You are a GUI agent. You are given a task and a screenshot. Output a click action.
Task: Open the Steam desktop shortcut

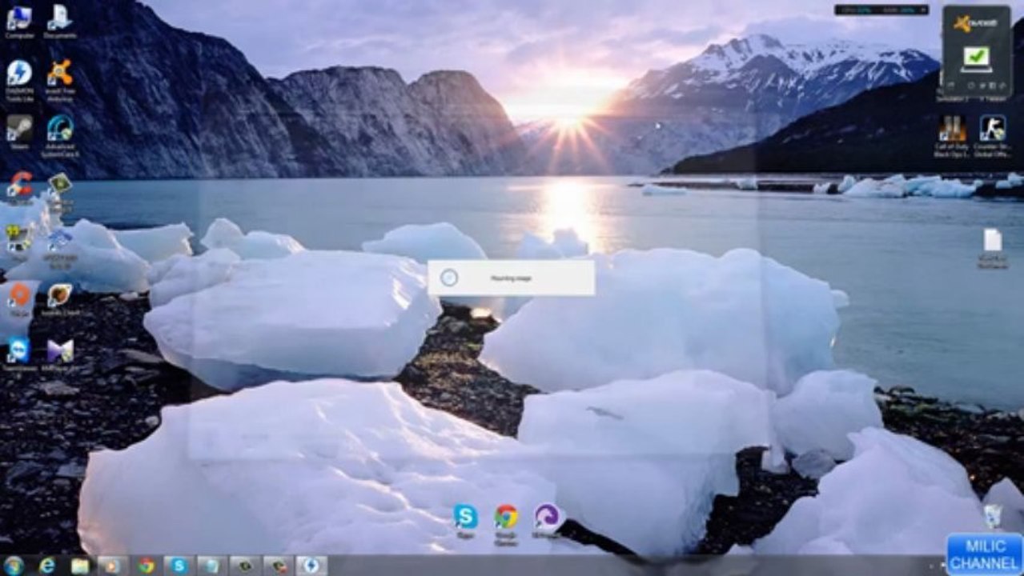tap(19, 133)
